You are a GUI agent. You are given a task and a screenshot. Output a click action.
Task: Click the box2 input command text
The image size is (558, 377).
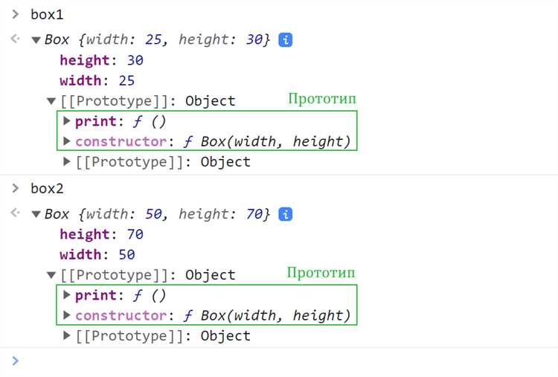point(47,189)
